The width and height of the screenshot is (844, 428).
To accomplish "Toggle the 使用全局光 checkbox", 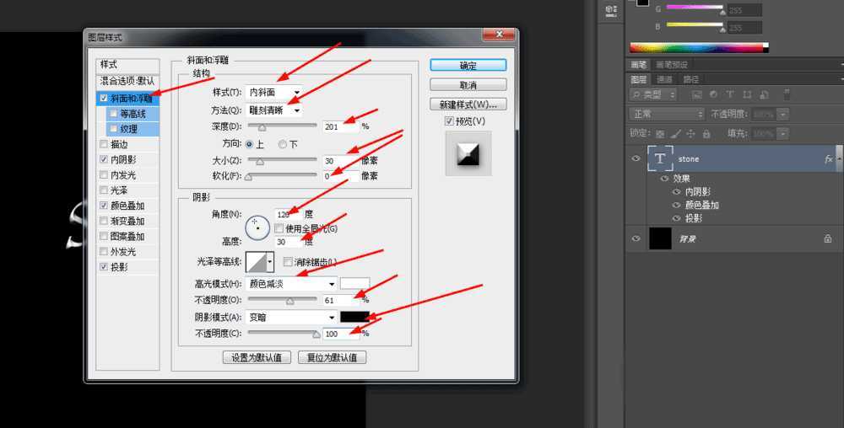I will 279,228.
